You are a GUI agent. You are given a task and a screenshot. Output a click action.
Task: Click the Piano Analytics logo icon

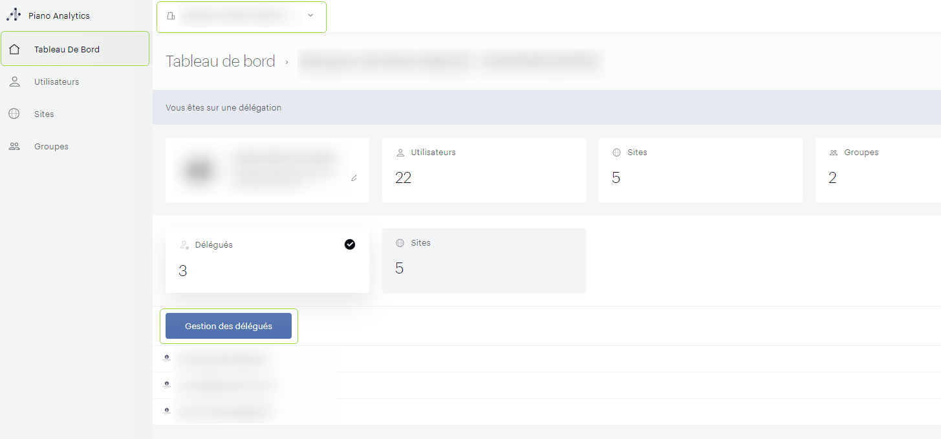(x=14, y=16)
